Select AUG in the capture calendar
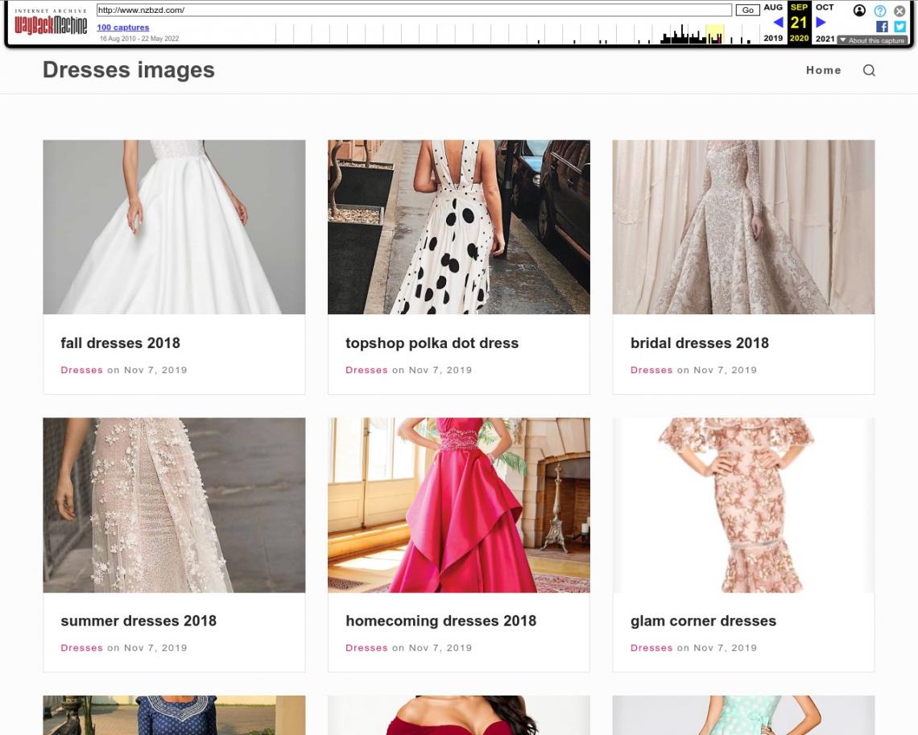 pos(773,7)
